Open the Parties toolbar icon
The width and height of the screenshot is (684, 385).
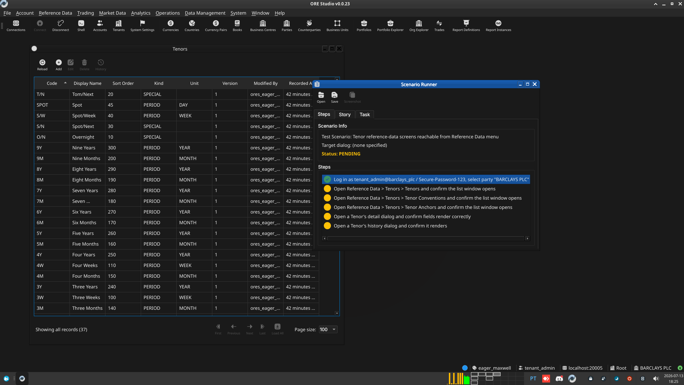coord(287,25)
